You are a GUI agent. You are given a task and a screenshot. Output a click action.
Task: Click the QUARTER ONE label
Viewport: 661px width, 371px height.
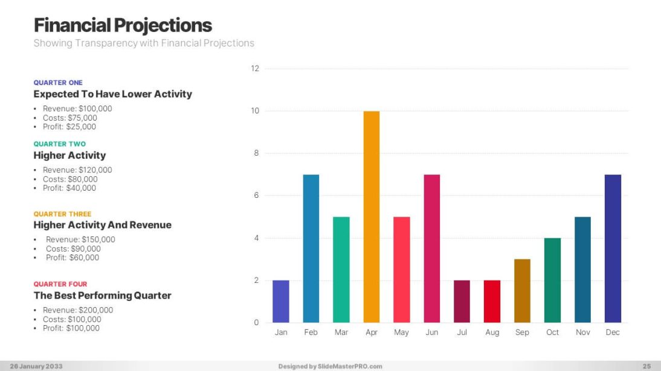click(58, 83)
